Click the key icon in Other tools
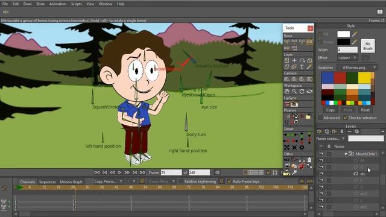 click(x=294, y=173)
